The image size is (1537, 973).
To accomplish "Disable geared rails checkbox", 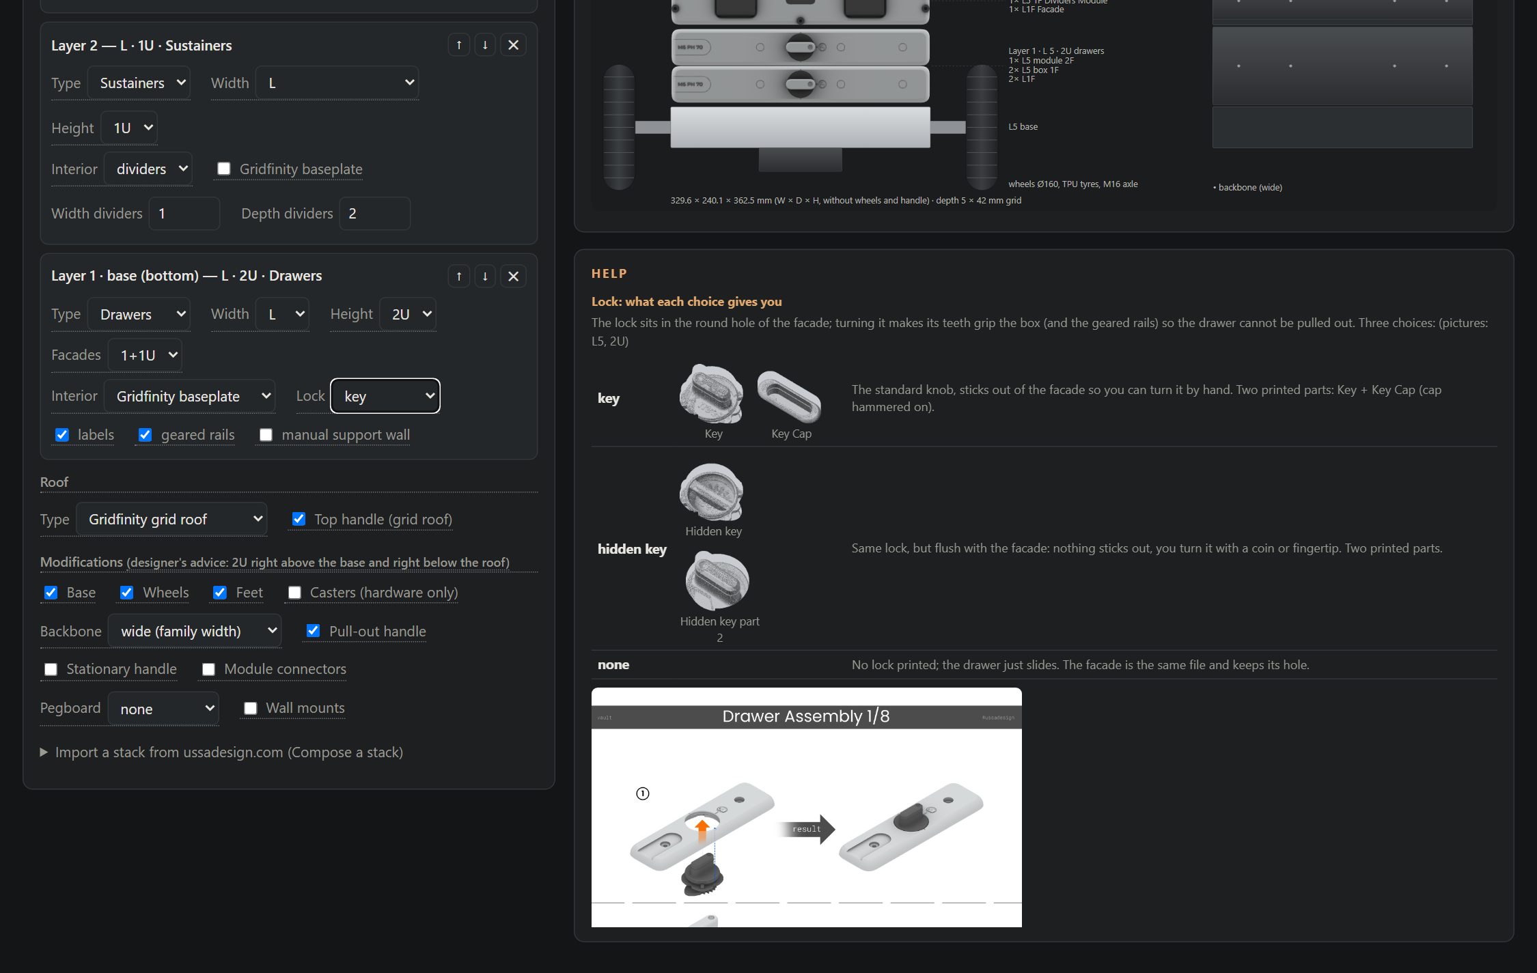I will (145, 435).
